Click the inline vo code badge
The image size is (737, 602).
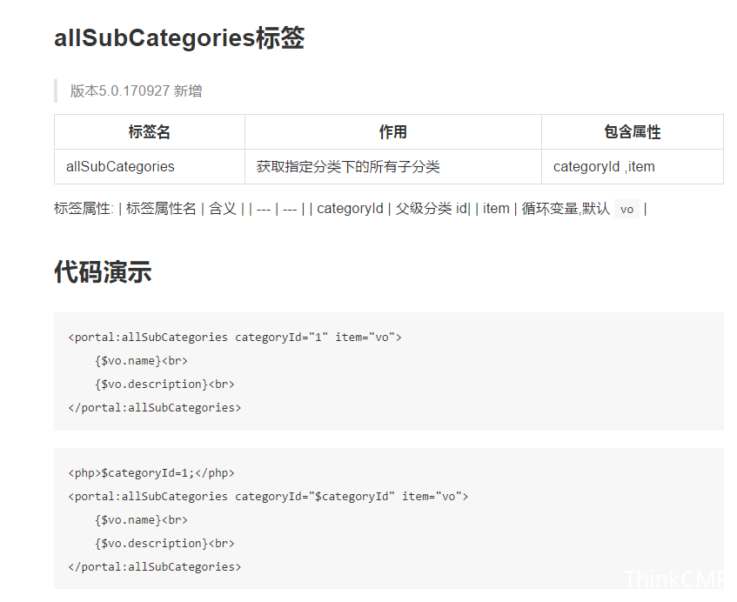coord(626,209)
